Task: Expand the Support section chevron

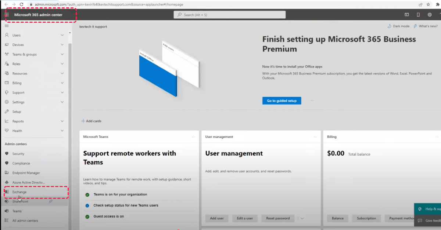Action: [x=62, y=92]
